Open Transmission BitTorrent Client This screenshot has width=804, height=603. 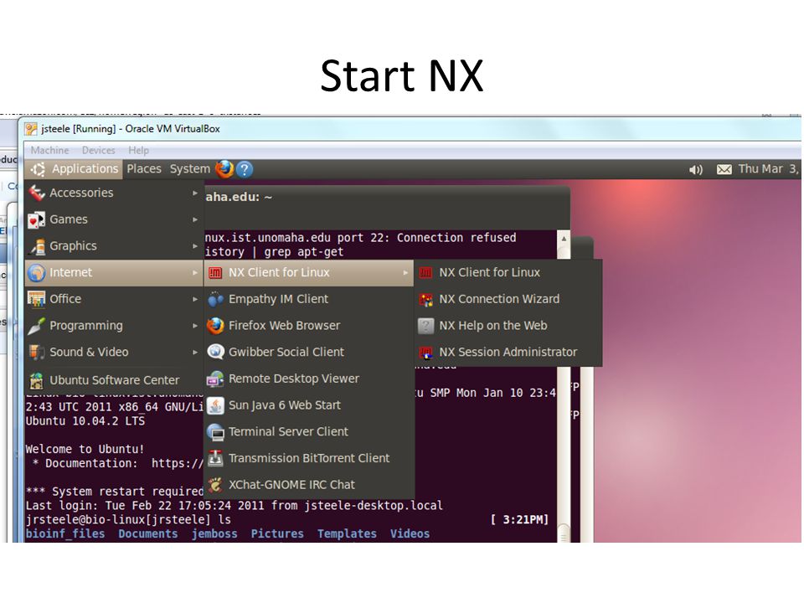click(x=309, y=458)
